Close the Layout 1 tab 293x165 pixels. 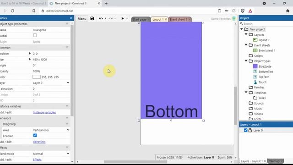pos(166,19)
